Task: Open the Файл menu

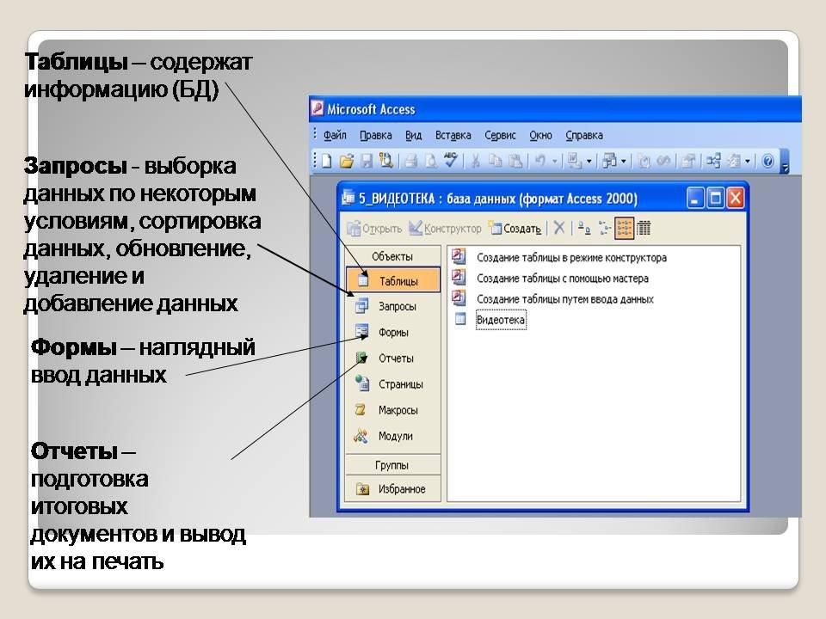Action: click(335, 135)
